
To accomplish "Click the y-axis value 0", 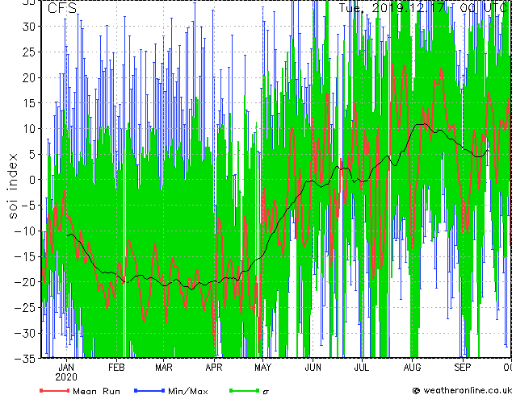I will pyautogui.click(x=32, y=180).
